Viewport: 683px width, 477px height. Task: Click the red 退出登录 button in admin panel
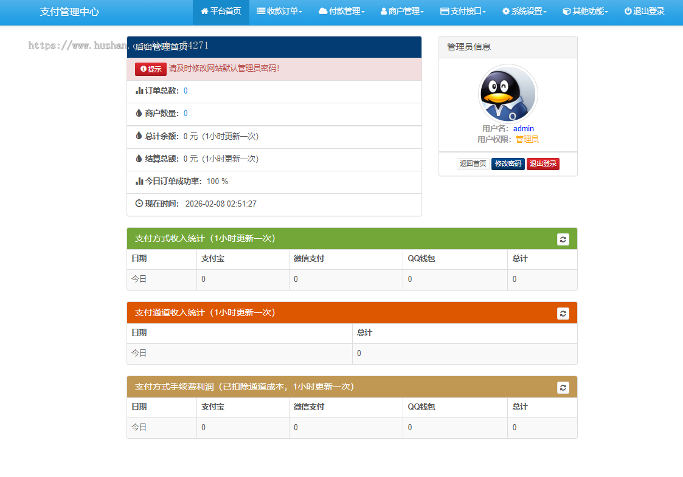(x=543, y=163)
